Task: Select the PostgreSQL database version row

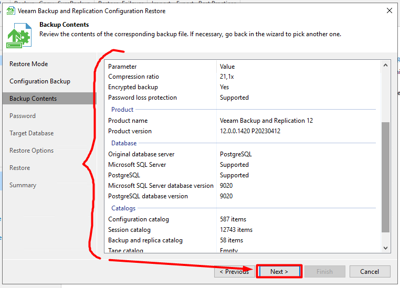Action: click(243, 196)
